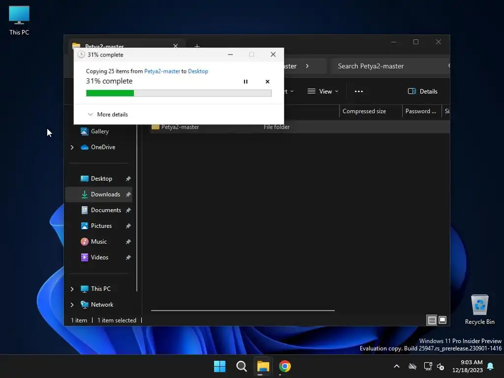Expand More details in copy dialog

pos(108,114)
